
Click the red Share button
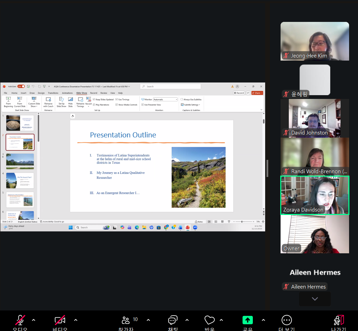[x=257, y=93]
